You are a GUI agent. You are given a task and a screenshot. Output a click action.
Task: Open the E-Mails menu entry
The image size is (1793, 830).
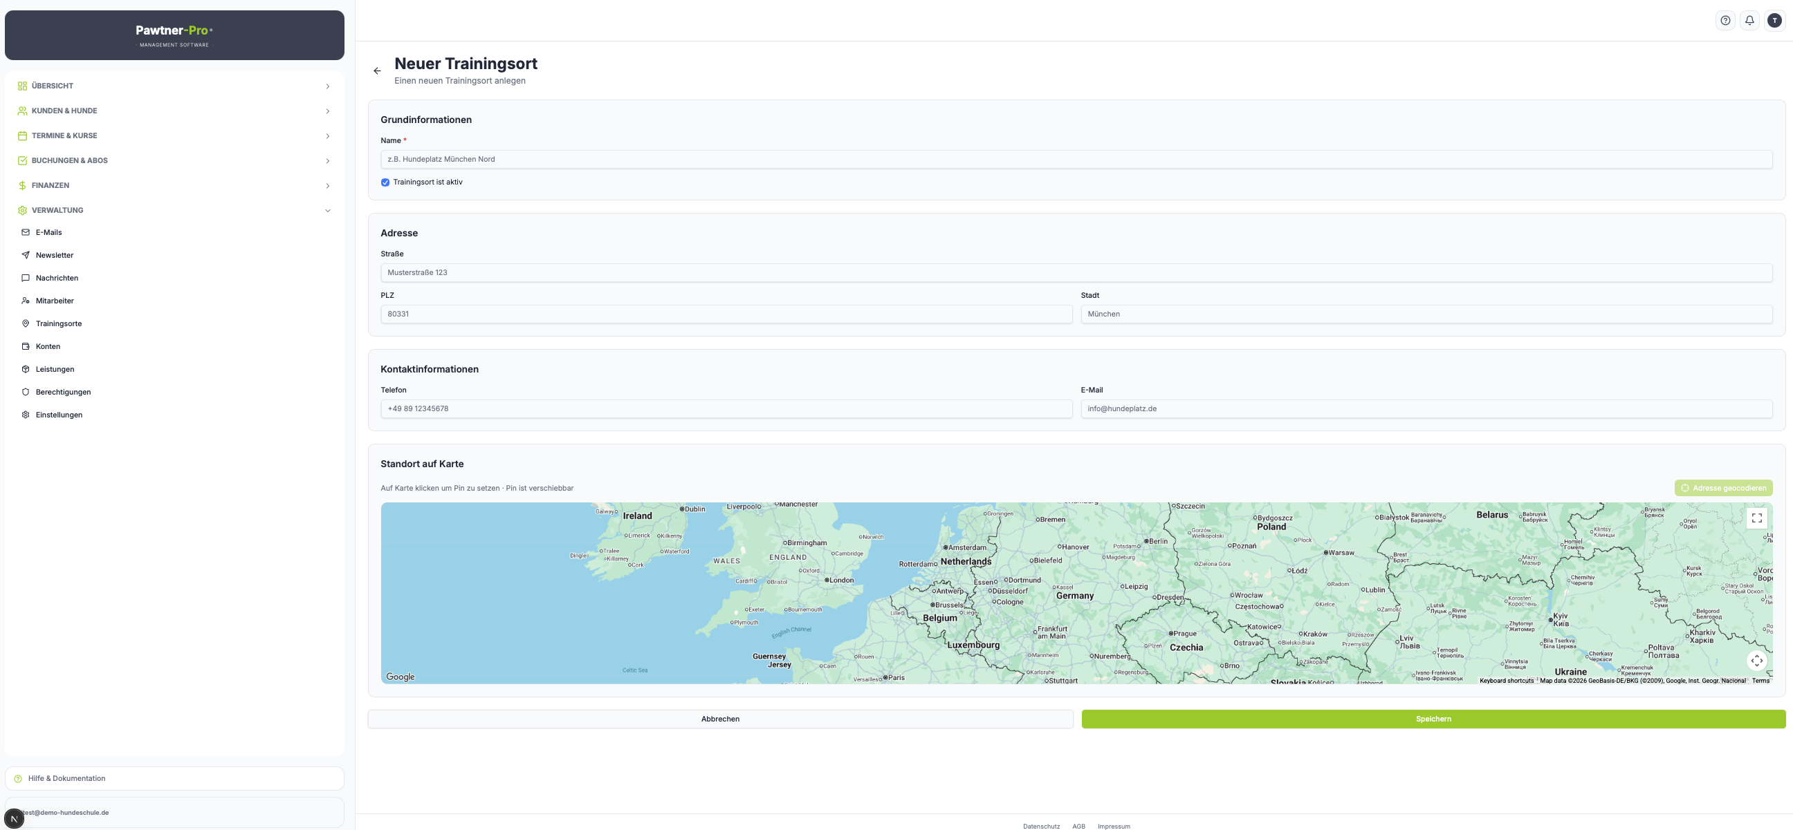[174, 233]
